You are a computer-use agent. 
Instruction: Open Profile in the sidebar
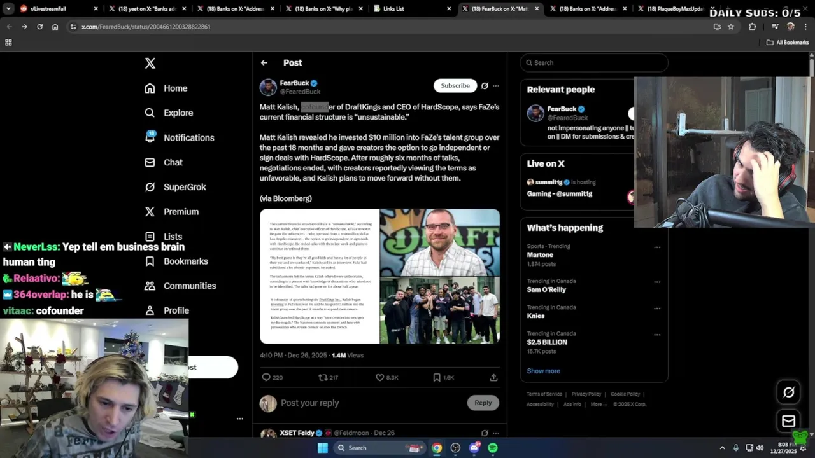[167, 310]
